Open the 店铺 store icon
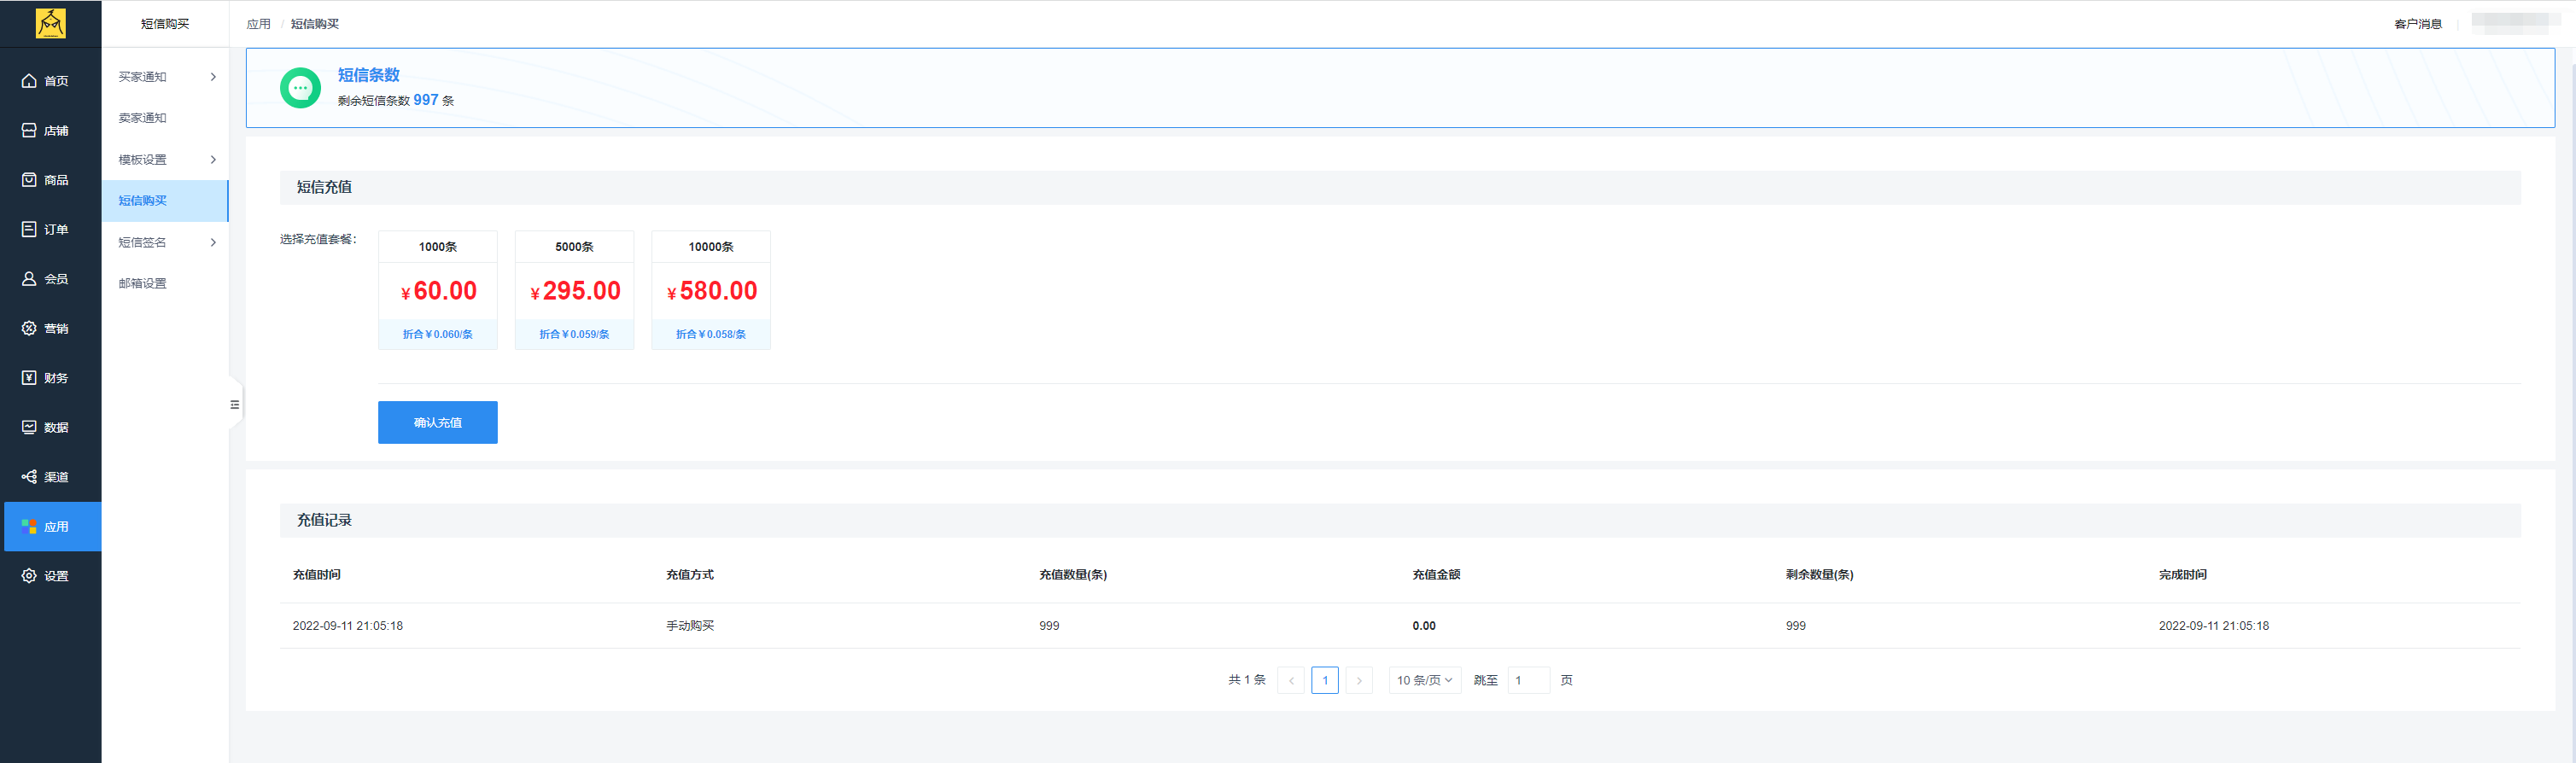2576x763 pixels. coord(29,131)
